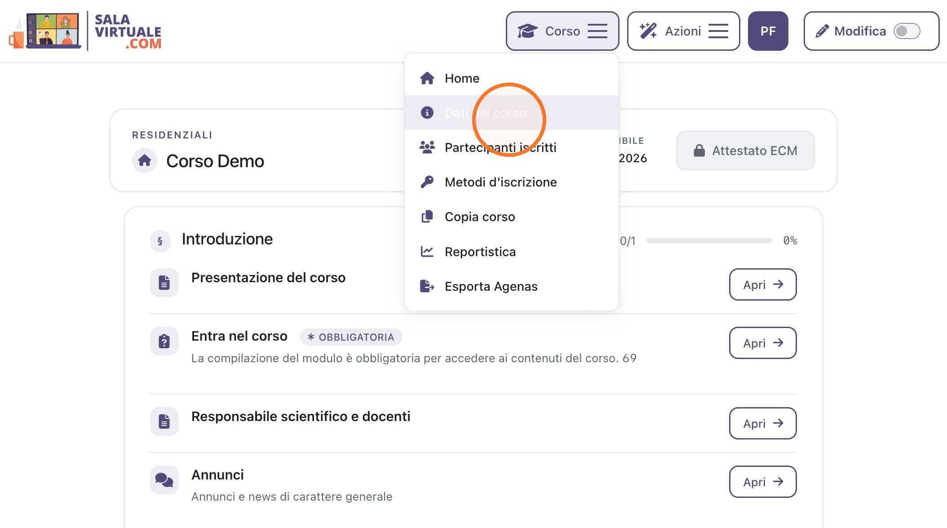Expand the Azioni dropdown menu
947x528 pixels.
point(683,31)
